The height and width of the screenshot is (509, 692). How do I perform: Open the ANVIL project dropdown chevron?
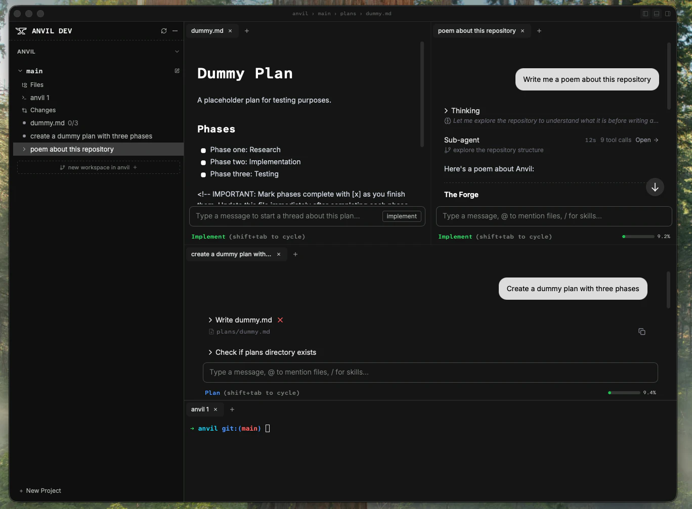coord(177,52)
